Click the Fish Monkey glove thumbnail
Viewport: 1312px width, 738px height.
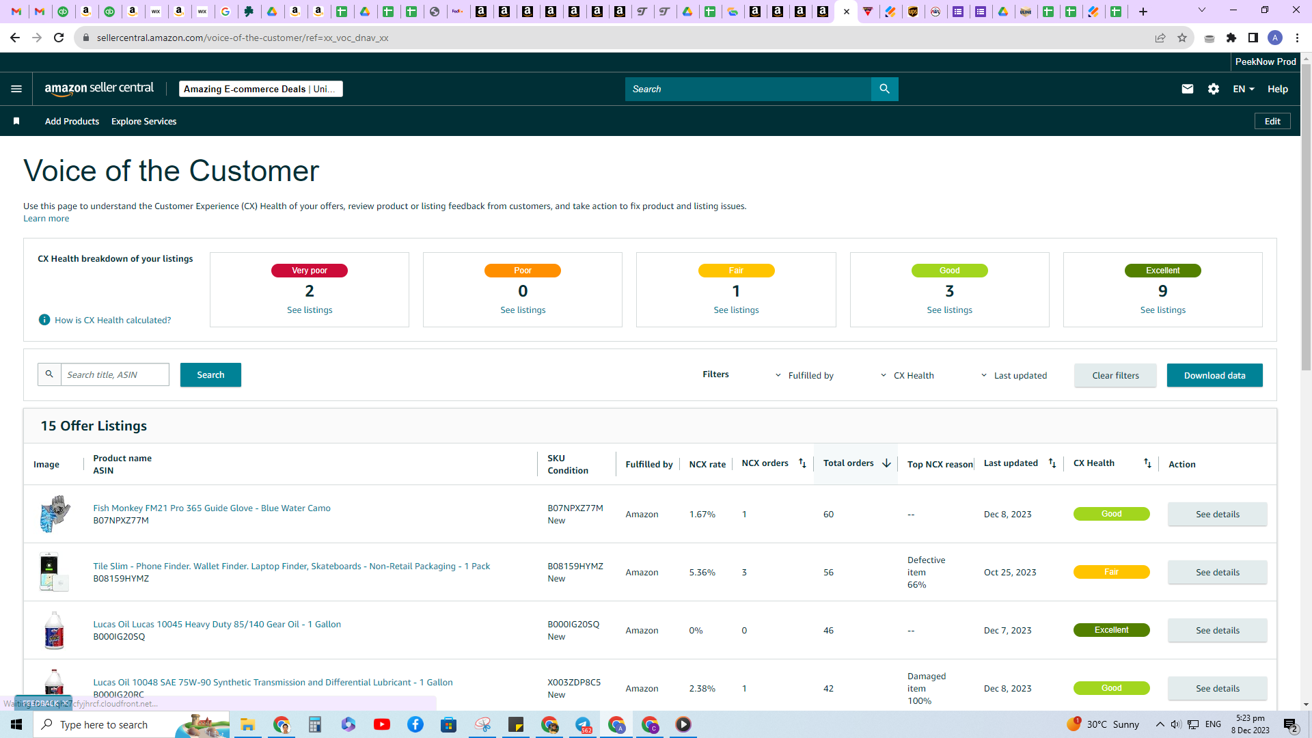coord(54,514)
